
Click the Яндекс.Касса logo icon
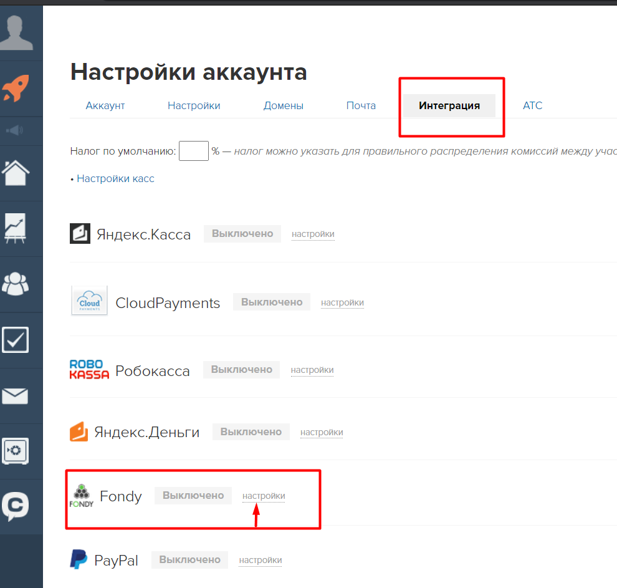pyautogui.click(x=80, y=233)
